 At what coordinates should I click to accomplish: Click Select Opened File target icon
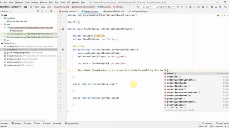tap(38, 11)
